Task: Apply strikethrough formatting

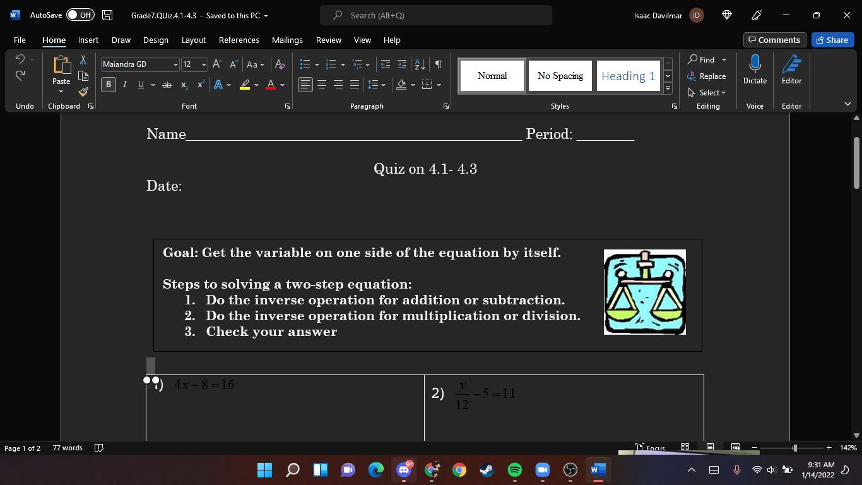Action: [x=167, y=85]
